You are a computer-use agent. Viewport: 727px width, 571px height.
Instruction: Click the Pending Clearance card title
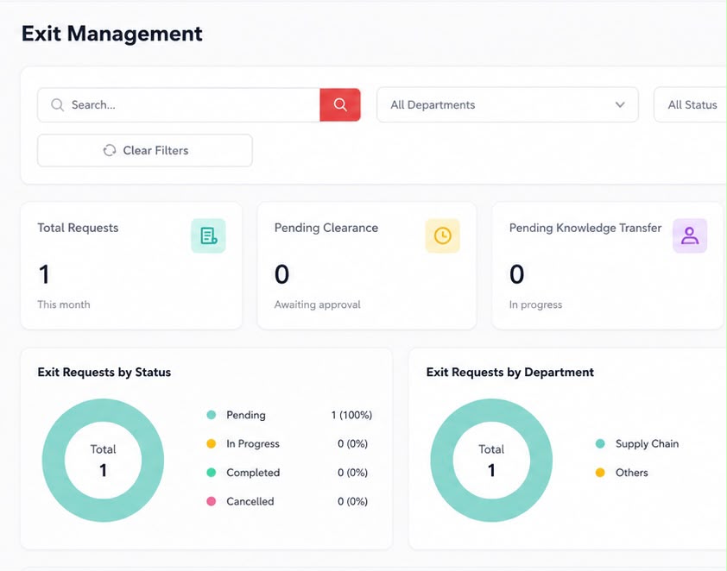(x=326, y=228)
